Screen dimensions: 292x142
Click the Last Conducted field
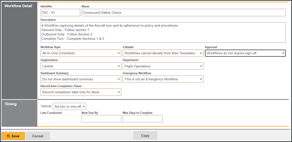coord(60,119)
